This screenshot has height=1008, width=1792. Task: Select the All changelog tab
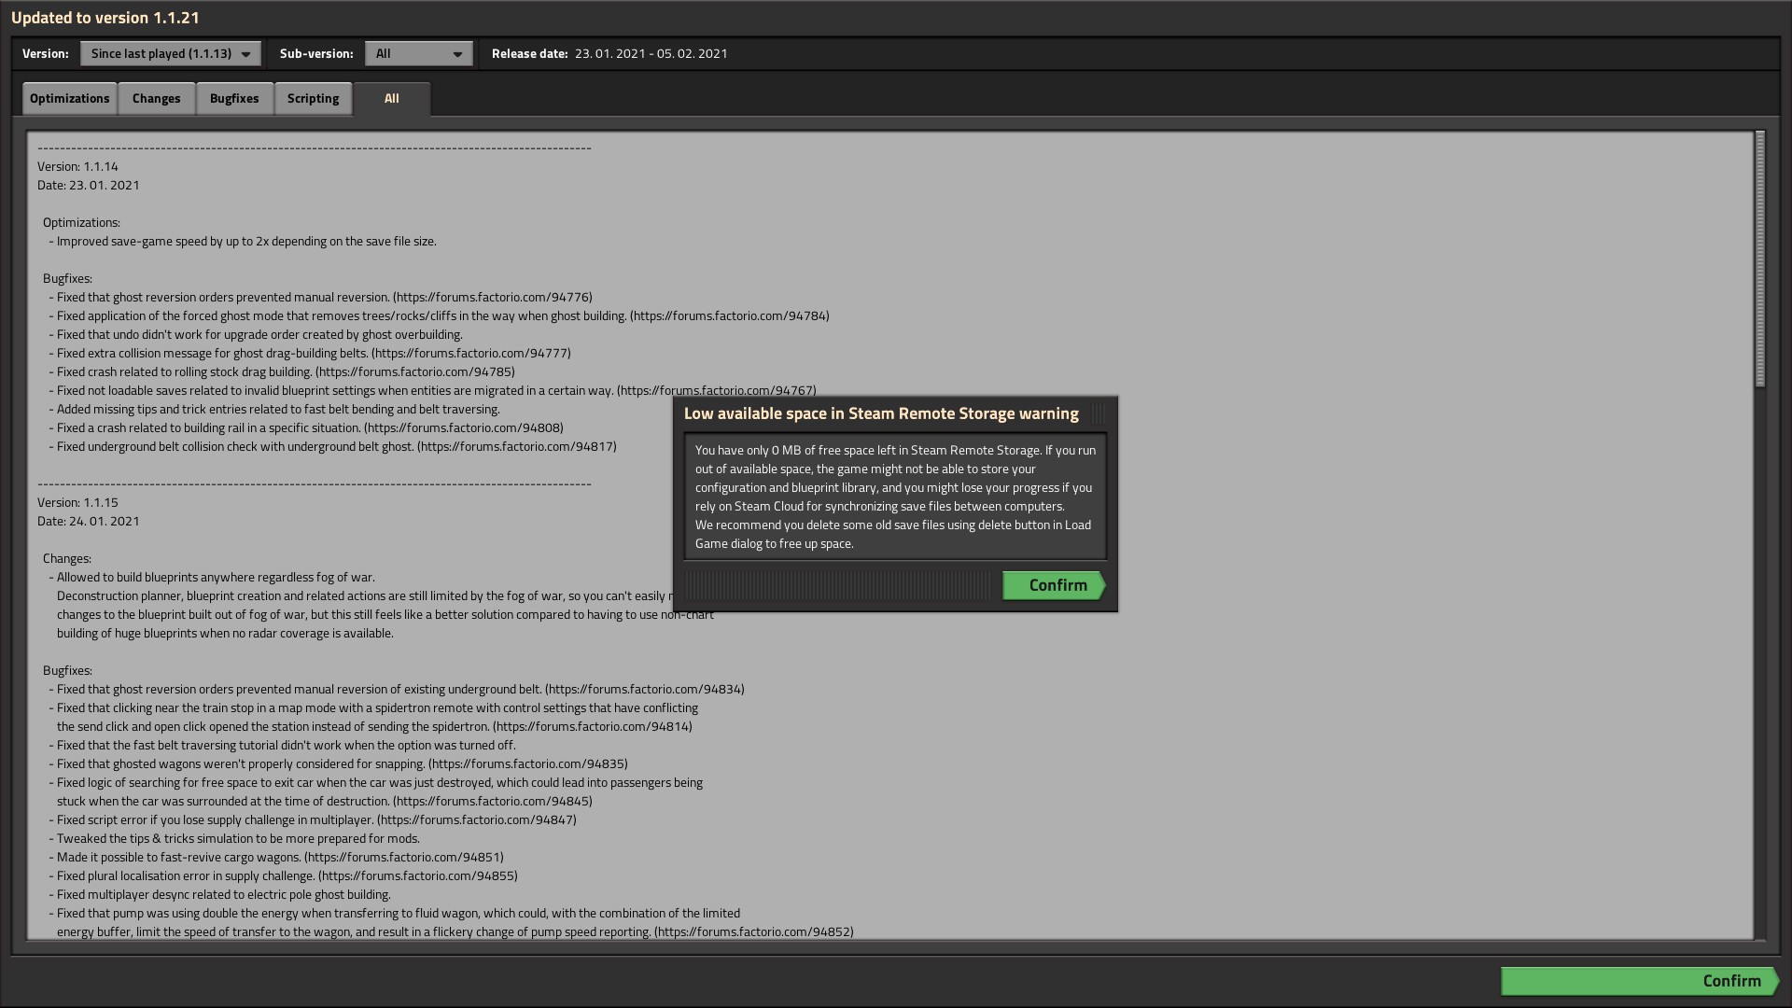click(391, 98)
